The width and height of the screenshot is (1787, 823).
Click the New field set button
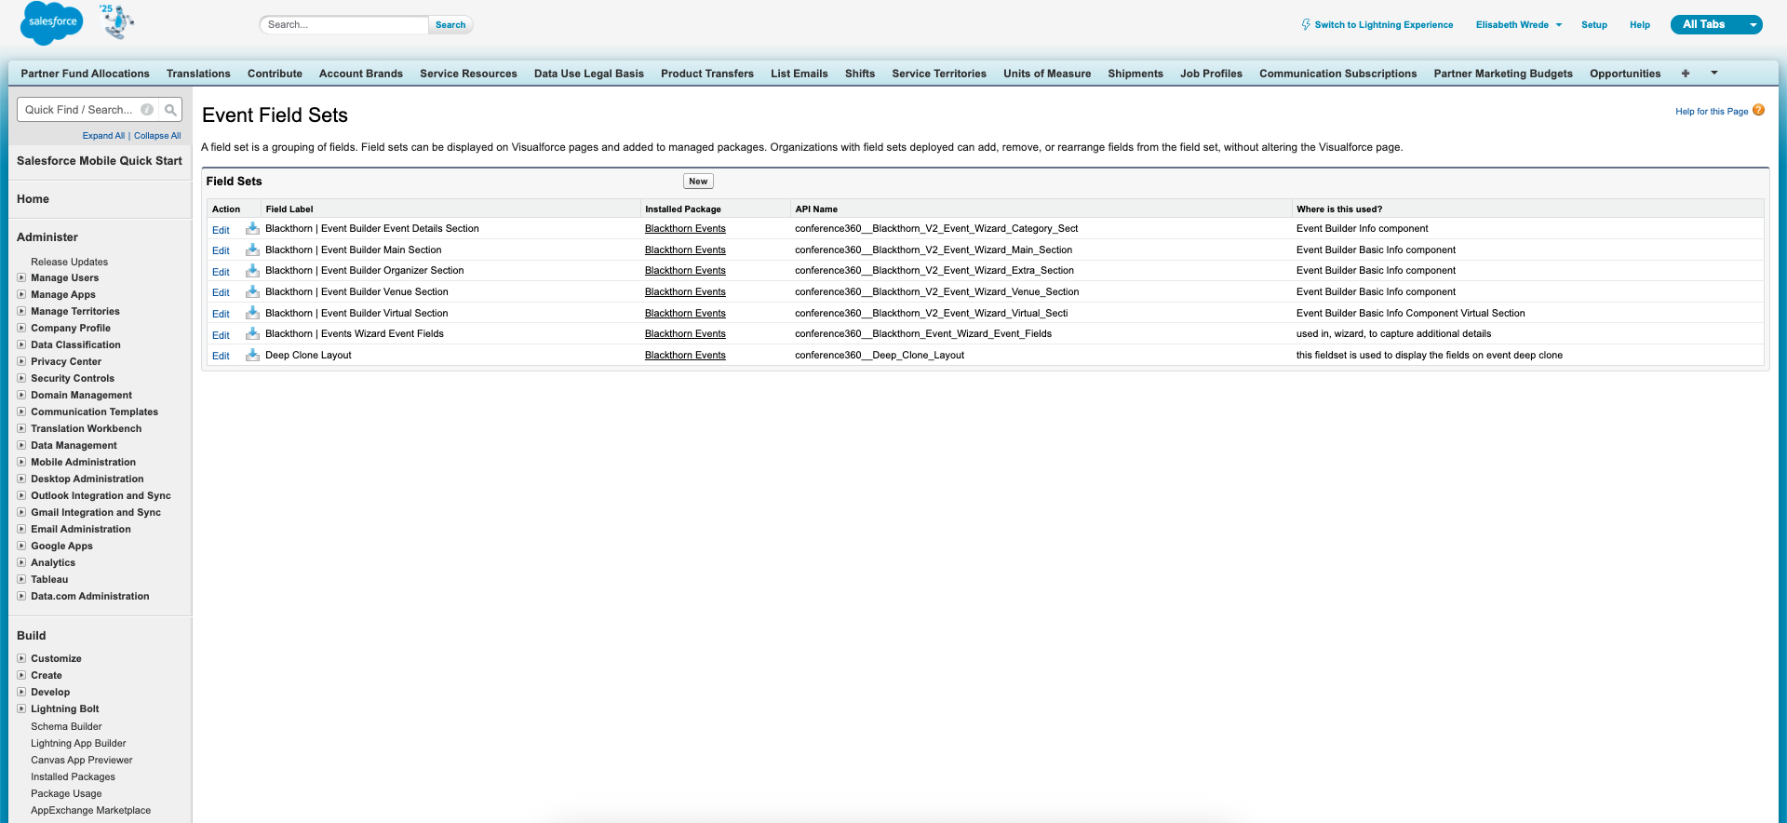tap(698, 182)
